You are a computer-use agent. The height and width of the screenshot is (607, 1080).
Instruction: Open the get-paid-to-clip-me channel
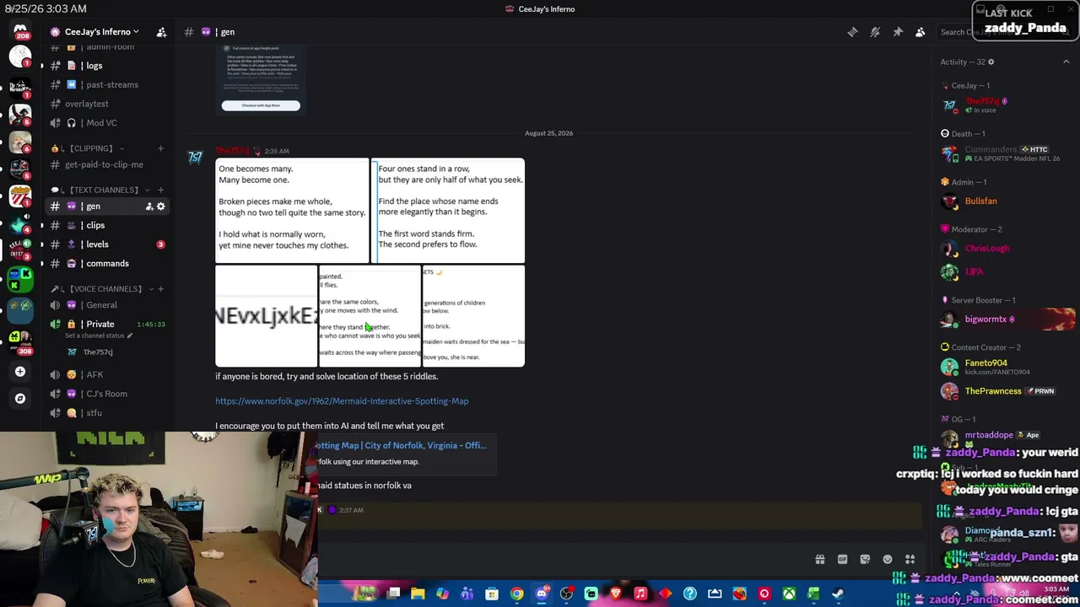107,164
